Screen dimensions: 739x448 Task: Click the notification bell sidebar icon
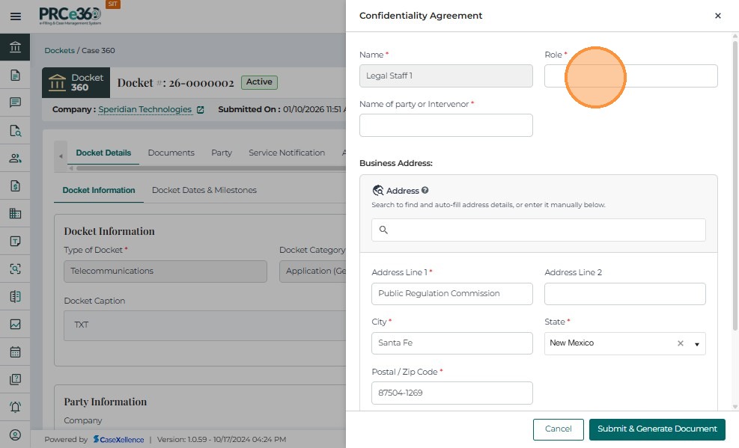pyautogui.click(x=15, y=407)
